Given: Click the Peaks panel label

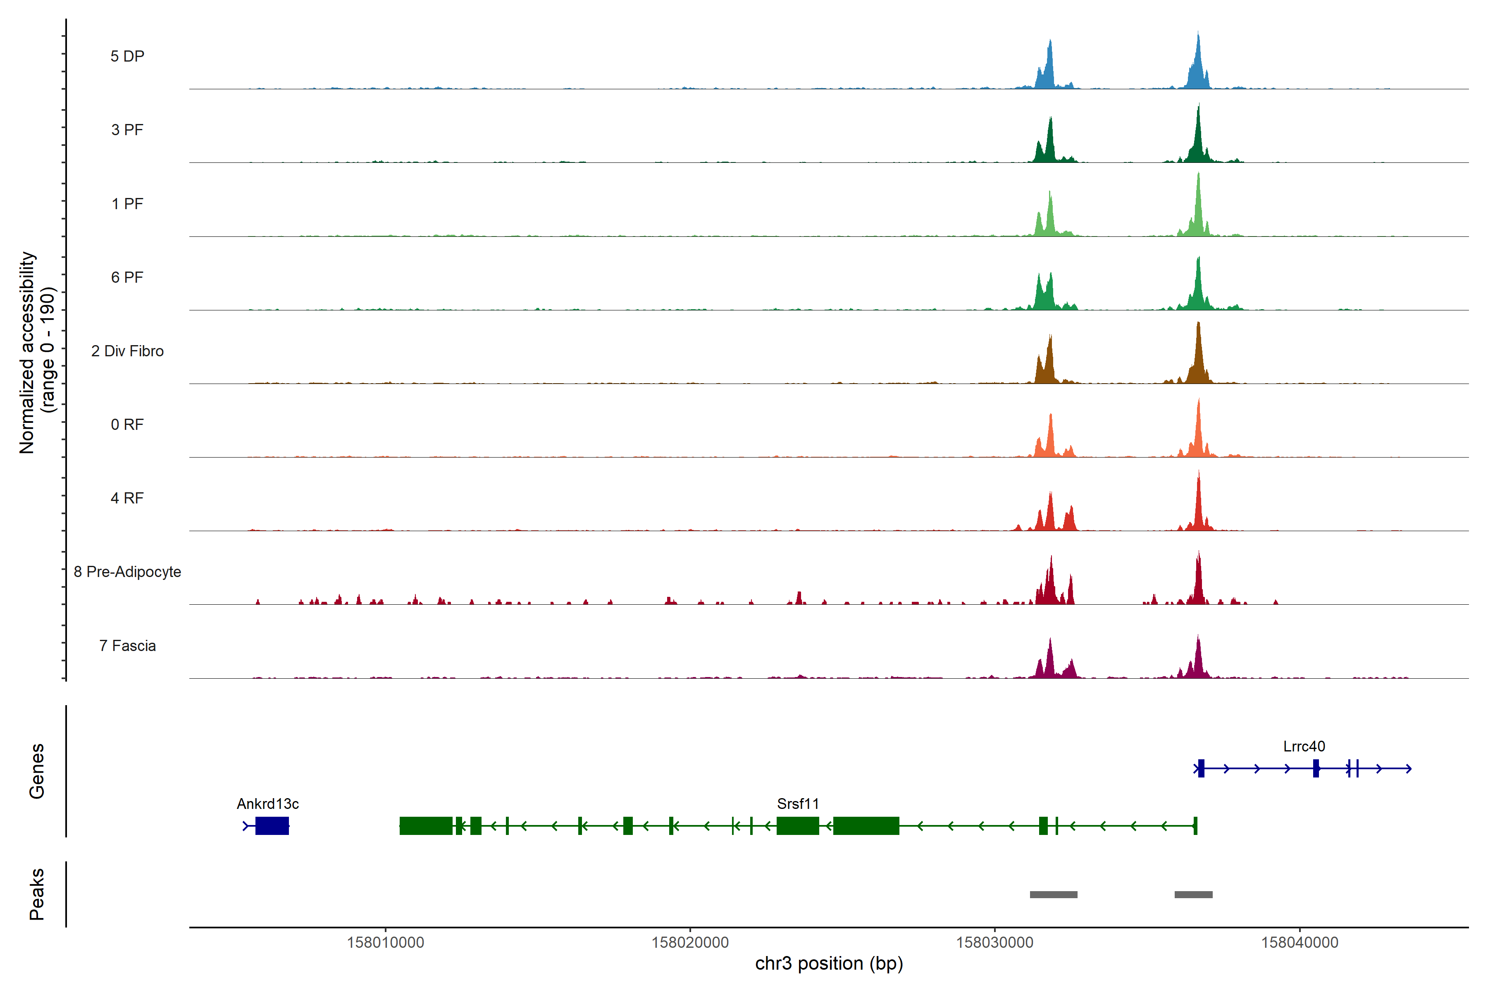Looking at the screenshot, I should click(x=37, y=894).
